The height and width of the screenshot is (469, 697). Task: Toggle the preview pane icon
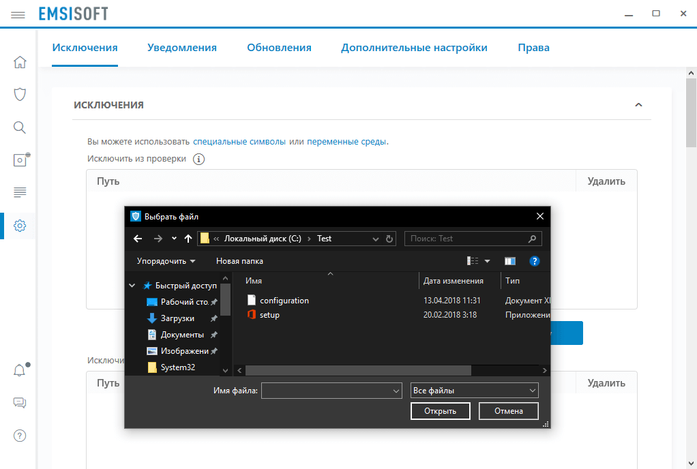click(x=510, y=261)
